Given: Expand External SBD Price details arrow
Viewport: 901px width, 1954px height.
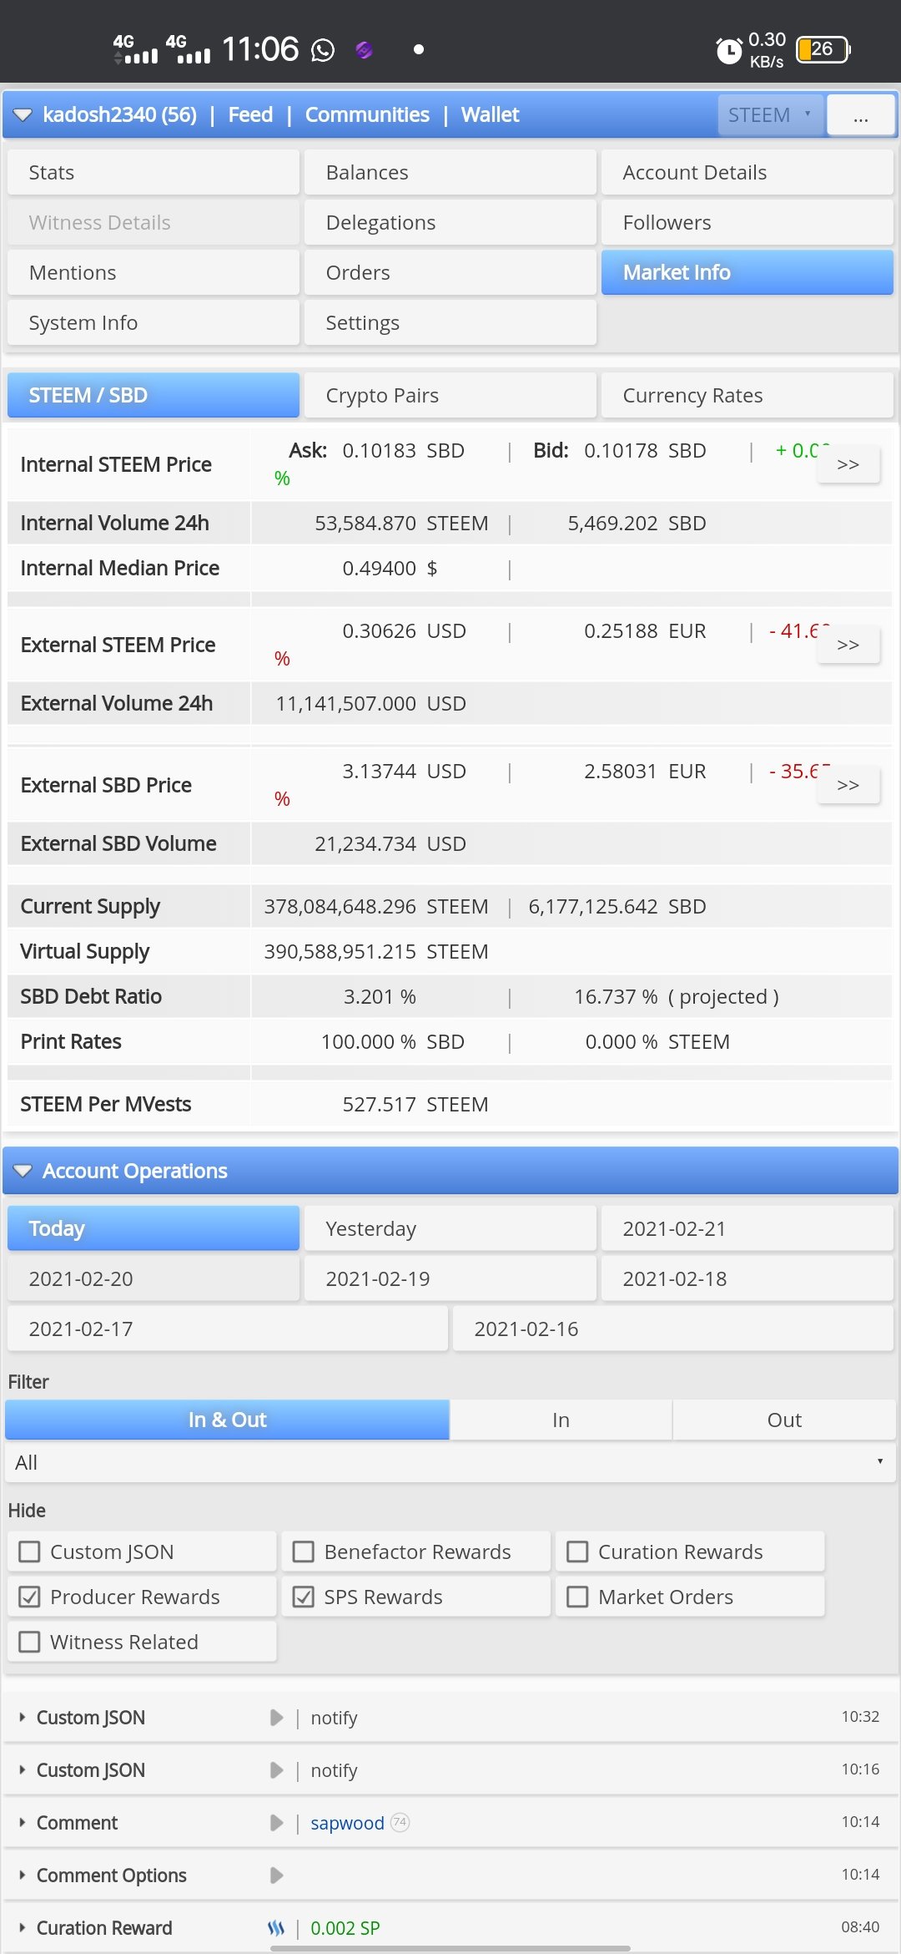Looking at the screenshot, I should (848, 785).
